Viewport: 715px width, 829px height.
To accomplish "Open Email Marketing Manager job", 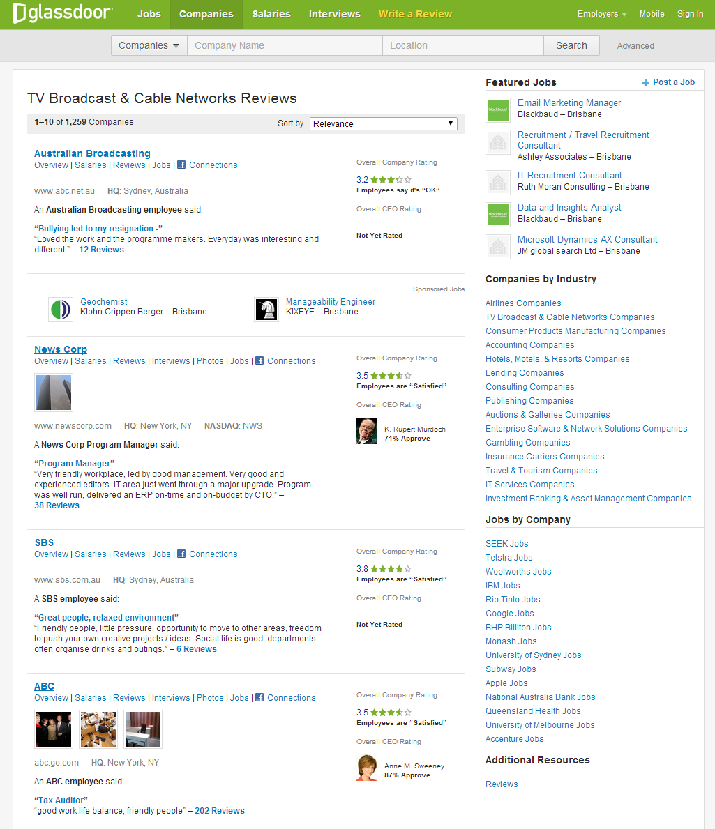I will click(x=569, y=103).
